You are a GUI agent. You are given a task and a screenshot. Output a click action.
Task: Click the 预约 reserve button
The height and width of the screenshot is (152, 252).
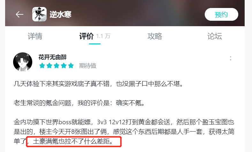coord(221,14)
